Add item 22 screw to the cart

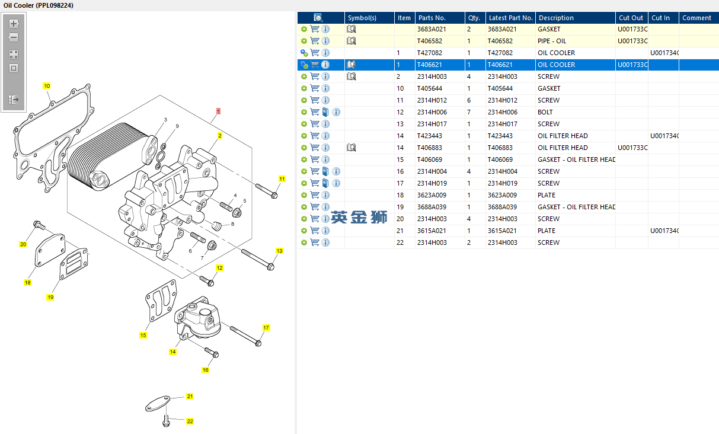click(315, 242)
